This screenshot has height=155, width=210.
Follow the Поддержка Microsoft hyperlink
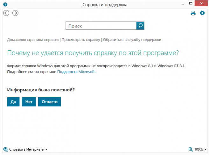76,72
